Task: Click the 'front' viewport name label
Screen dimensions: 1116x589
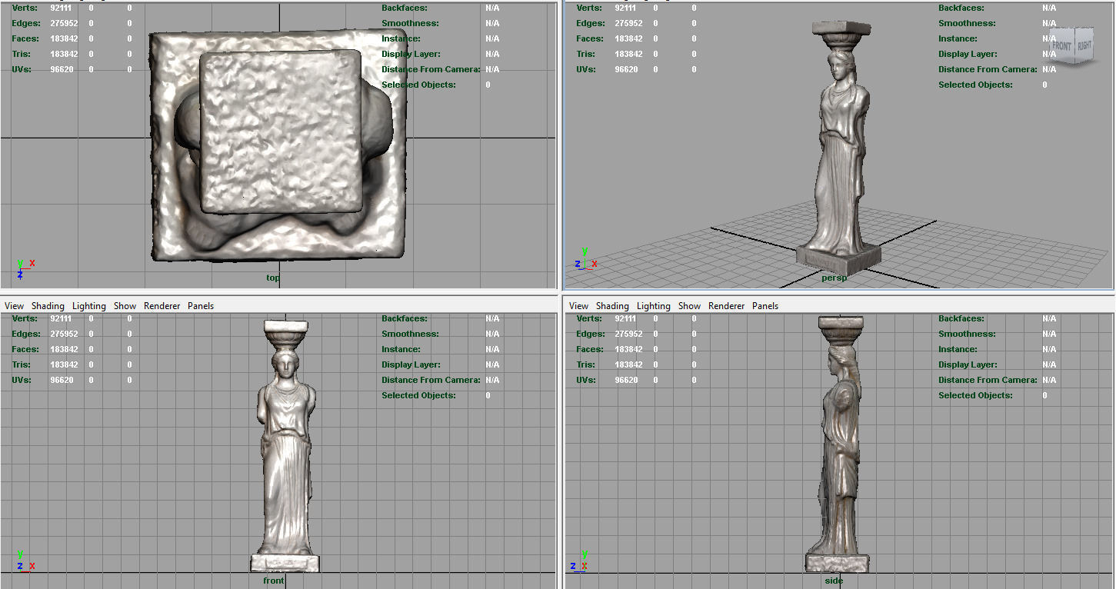Action: (x=274, y=581)
